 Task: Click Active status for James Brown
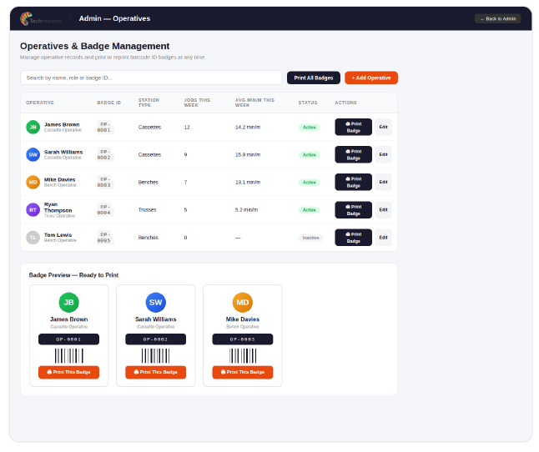pos(310,128)
